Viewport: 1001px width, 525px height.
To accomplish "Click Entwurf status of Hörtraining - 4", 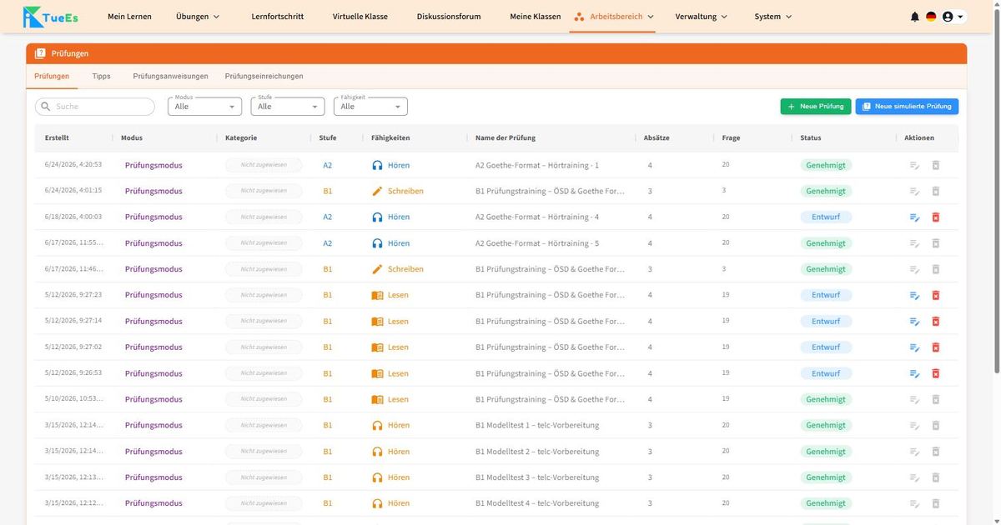I will click(x=826, y=217).
